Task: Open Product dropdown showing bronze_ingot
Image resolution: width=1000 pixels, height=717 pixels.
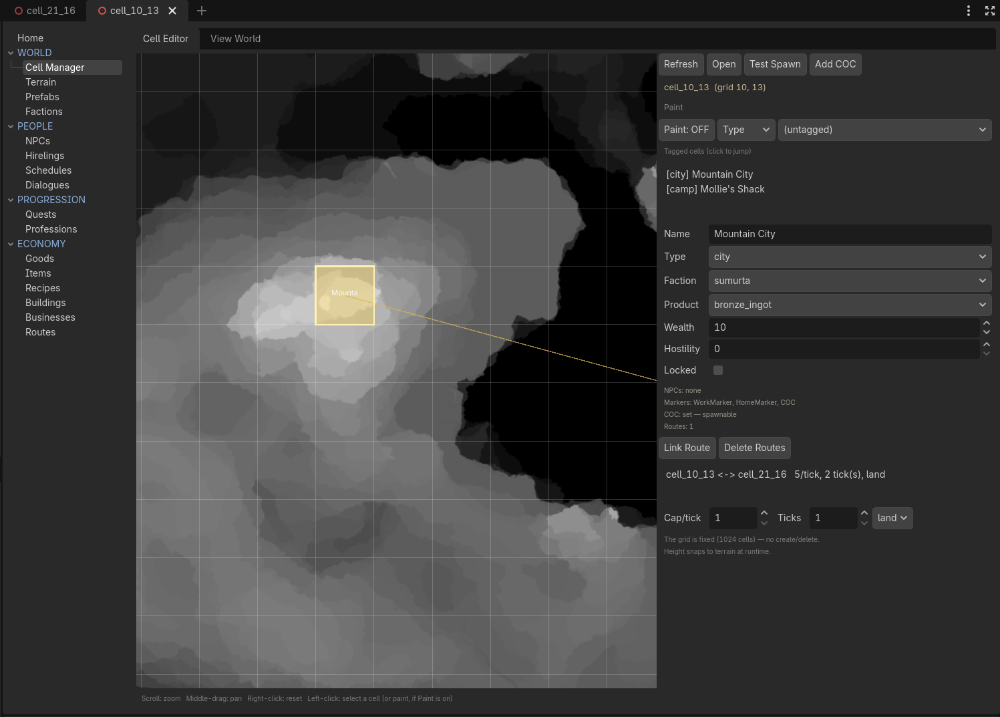Action: tap(850, 305)
